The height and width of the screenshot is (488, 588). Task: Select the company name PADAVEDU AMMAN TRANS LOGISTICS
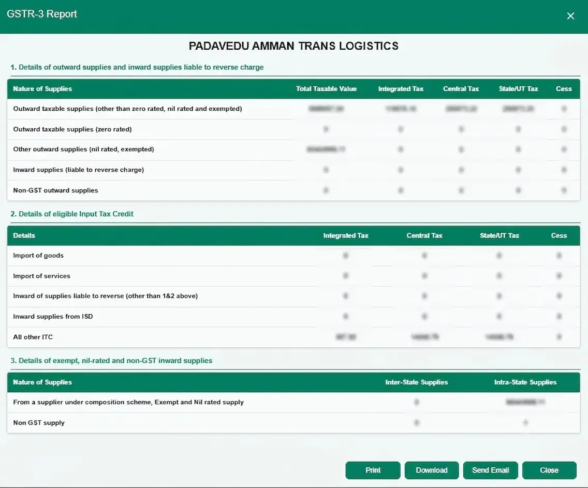pyautogui.click(x=293, y=46)
